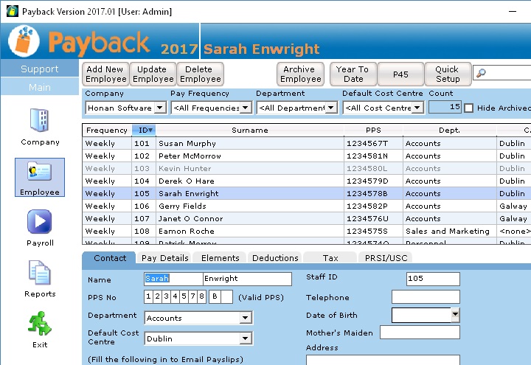Click the Payback logo icon

pyautogui.click(x=24, y=41)
